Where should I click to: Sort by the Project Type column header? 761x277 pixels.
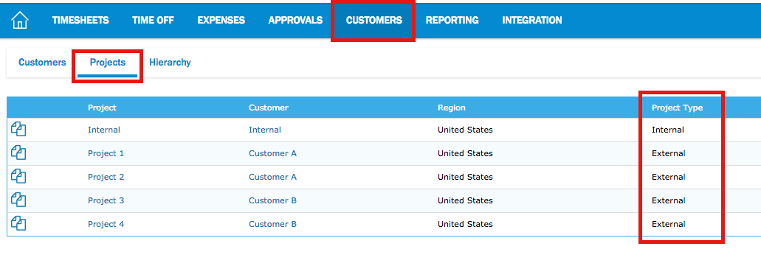(x=677, y=108)
